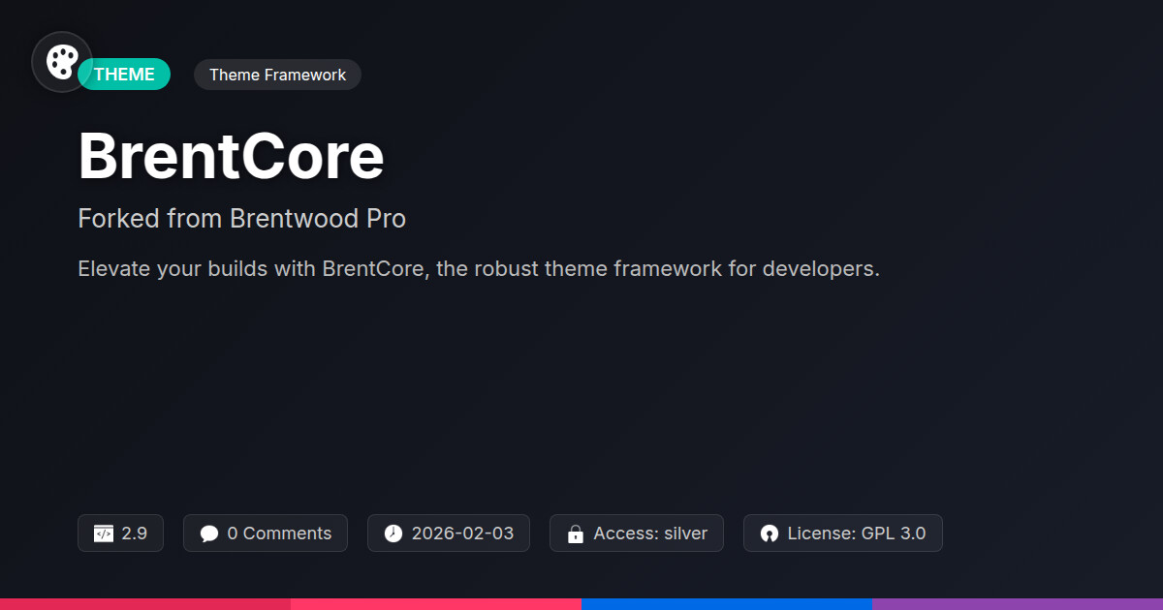Click the open-source license icon
Viewport: 1163px width, 610px height.
pyautogui.click(x=770, y=534)
